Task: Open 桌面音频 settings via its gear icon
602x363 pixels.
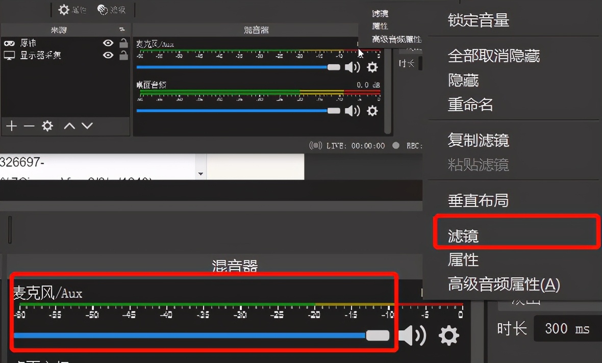Action: (372, 110)
